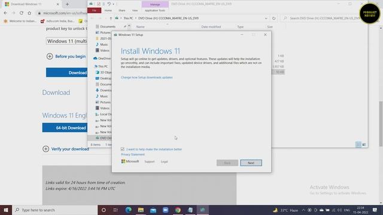Refresh the File Explorer folder view
Image resolution: width=383 pixels, height=215 pixels.
tap(274, 19)
